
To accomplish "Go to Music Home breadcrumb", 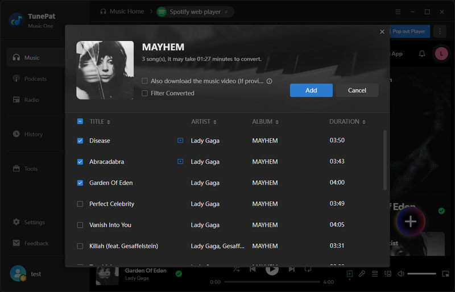I will pyautogui.click(x=122, y=11).
